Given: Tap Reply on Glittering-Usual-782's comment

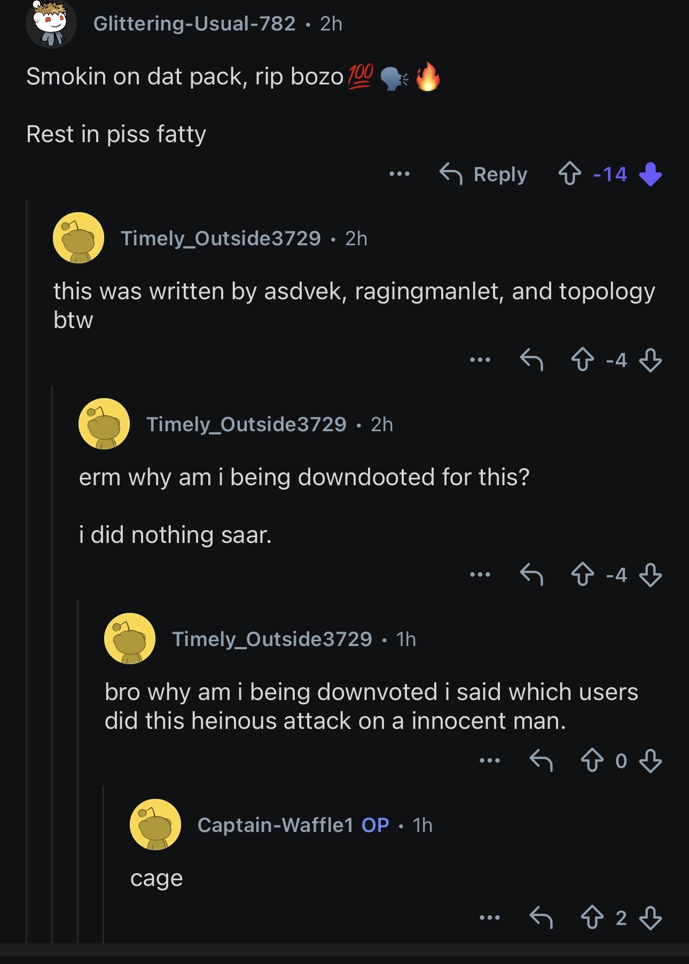Looking at the screenshot, I should 483,174.
